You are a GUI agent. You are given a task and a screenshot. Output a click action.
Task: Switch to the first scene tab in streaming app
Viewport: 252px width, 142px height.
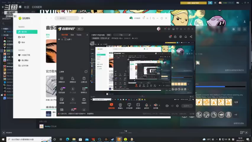point(65,35)
